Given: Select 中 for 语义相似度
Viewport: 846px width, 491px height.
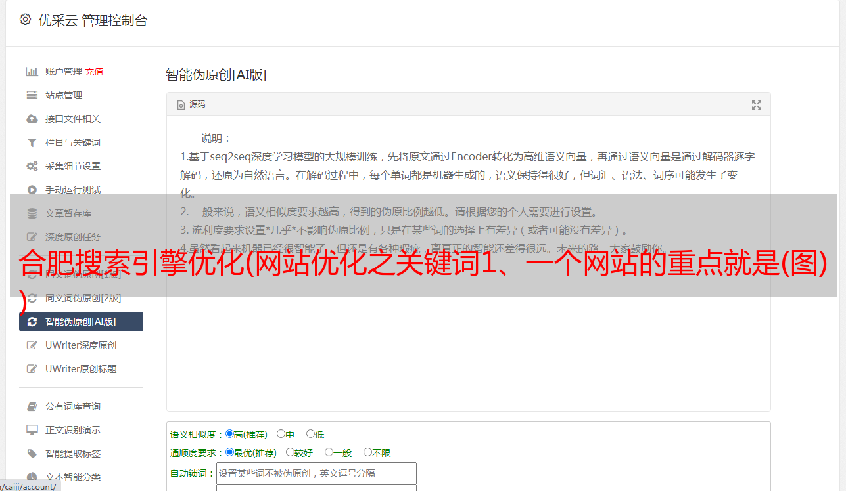Looking at the screenshot, I should 281,434.
